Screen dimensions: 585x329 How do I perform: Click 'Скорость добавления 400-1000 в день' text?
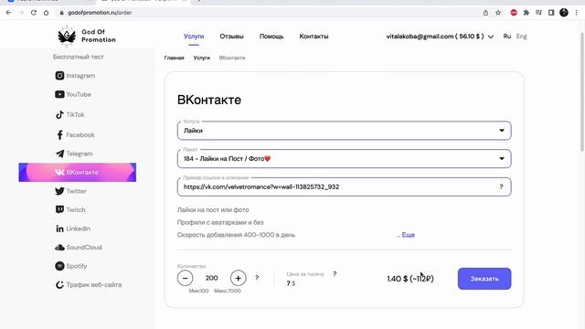[x=236, y=235]
